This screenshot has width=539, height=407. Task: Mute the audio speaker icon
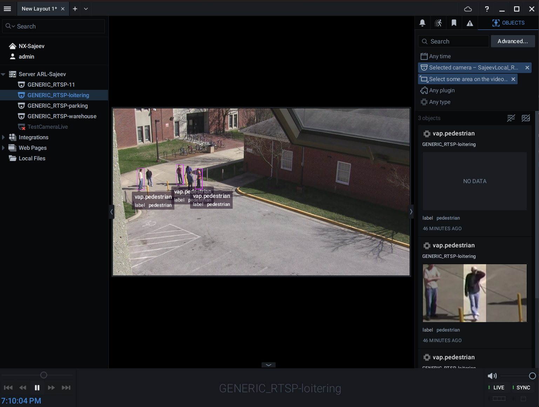[x=492, y=376]
